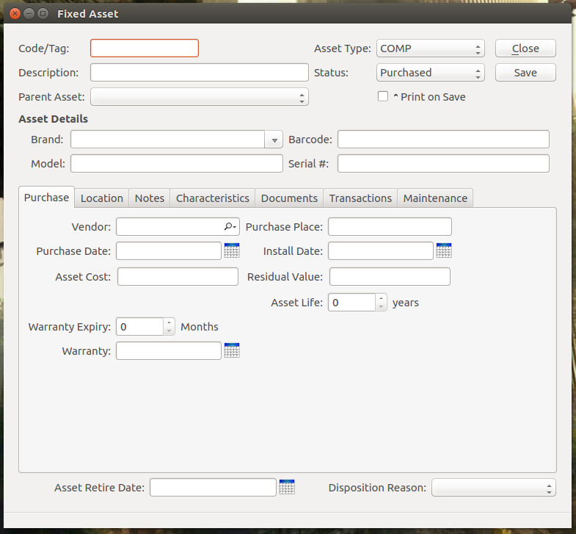
Task: Open the Warranty date calendar picker
Action: point(232,350)
